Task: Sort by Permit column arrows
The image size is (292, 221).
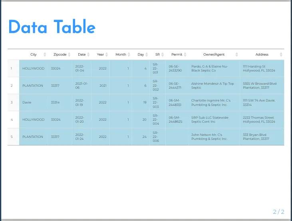Action: pyautogui.click(x=185, y=54)
